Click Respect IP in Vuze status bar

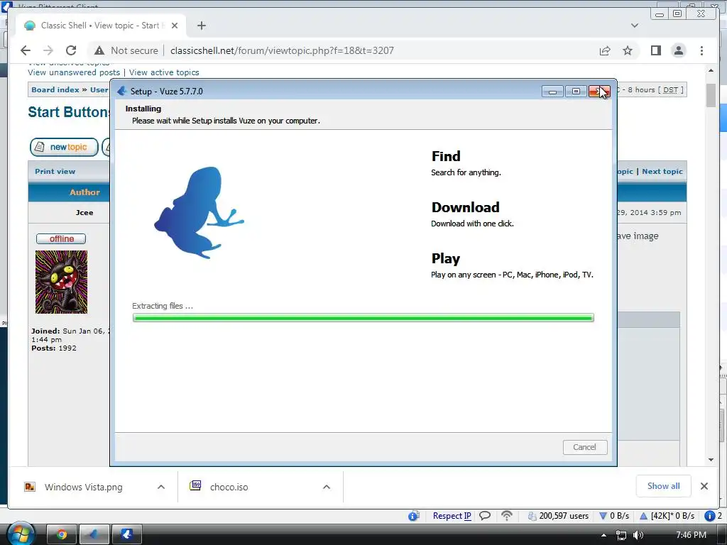tap(452, 516)
